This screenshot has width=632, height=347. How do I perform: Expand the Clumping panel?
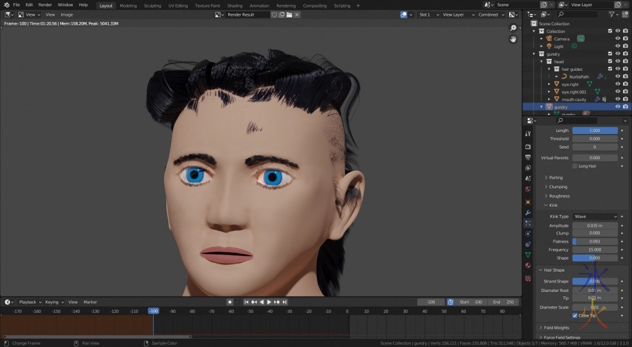click(x=558, y=187)
